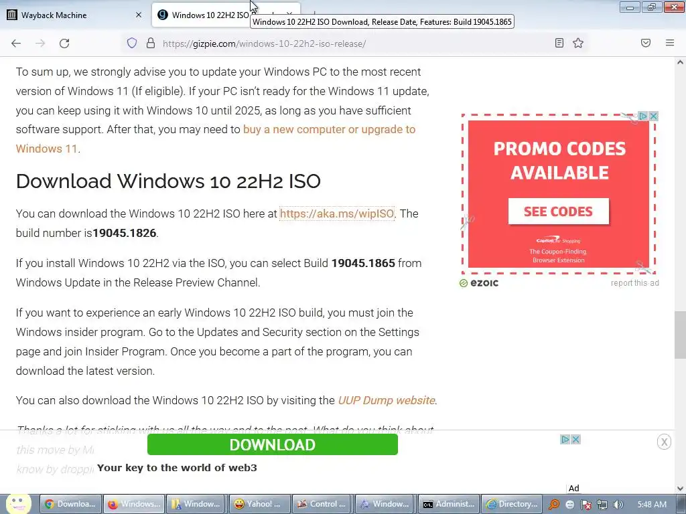Click the forward navigation arrow

click(40, 44)
